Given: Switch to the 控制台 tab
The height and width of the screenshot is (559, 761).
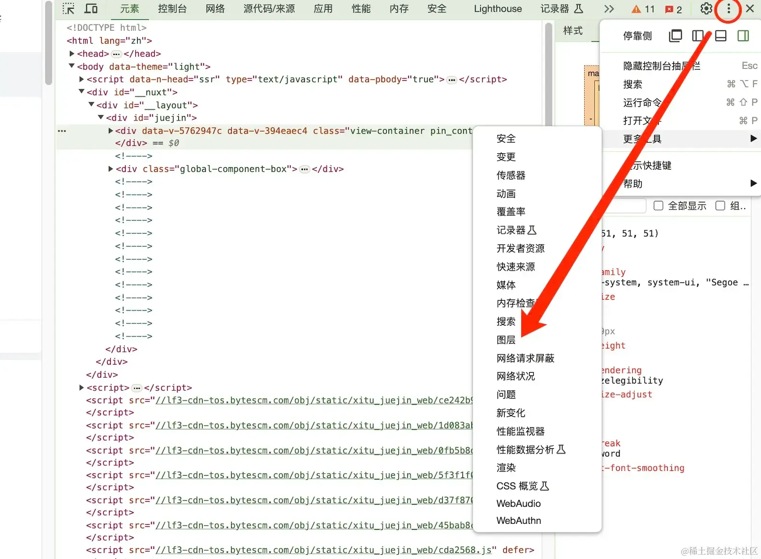Looking at the screenshot, I should (x=172, y=9).
